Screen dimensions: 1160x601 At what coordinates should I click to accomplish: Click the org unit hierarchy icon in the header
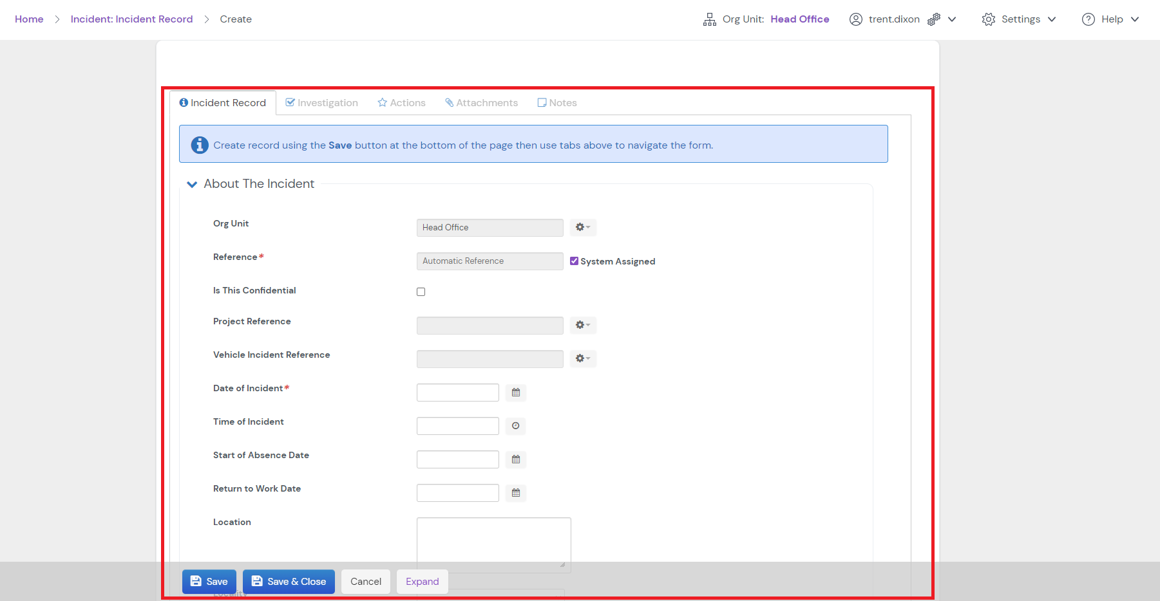coord(709,19)
